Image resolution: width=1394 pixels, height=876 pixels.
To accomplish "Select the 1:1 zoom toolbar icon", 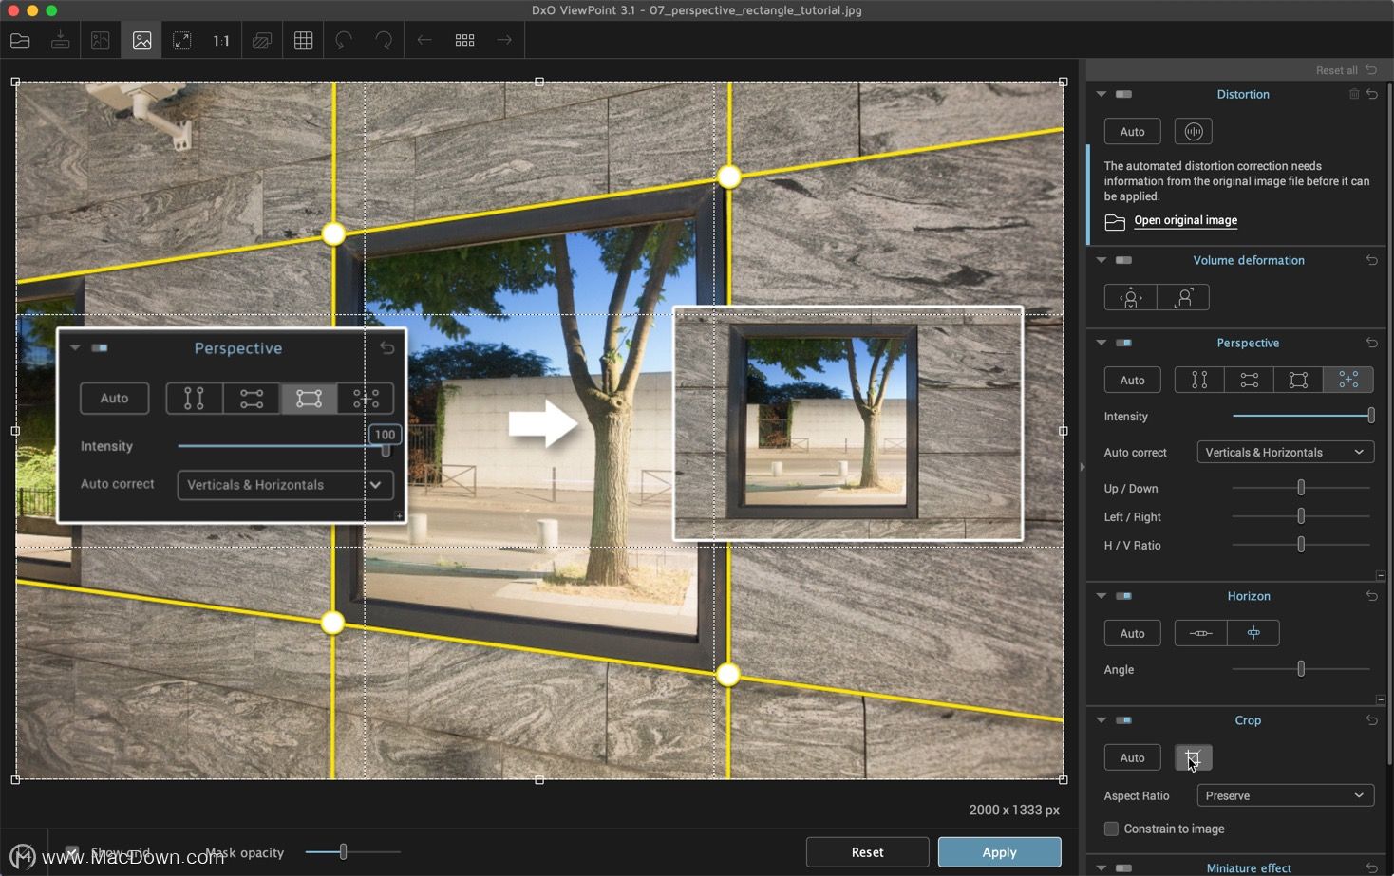I will 220,40.
